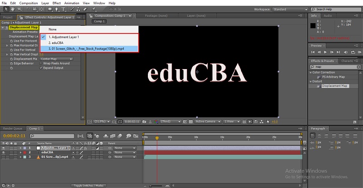Click Toggle Switches / Modes button

tap(88, 185)
